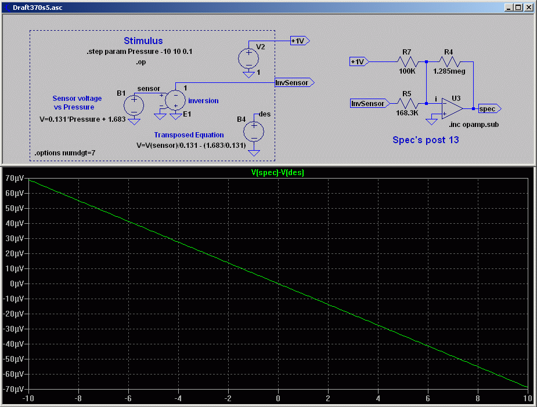Viewport: 537px width, 407px height.
Task: Click the ground symbol beside B1
Action: coord(134,121)
